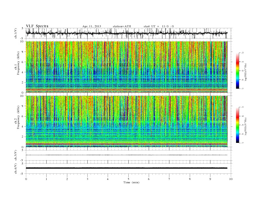Viewport: 260px width, 201px height.
Task: Click the ch.1(V) waveform trace panel
Action: [129, 33]
